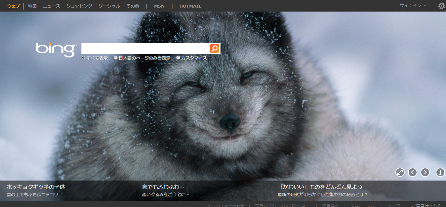Screen dimensions: 446x207
Task: Show the next background image
Action: (425, 172)
